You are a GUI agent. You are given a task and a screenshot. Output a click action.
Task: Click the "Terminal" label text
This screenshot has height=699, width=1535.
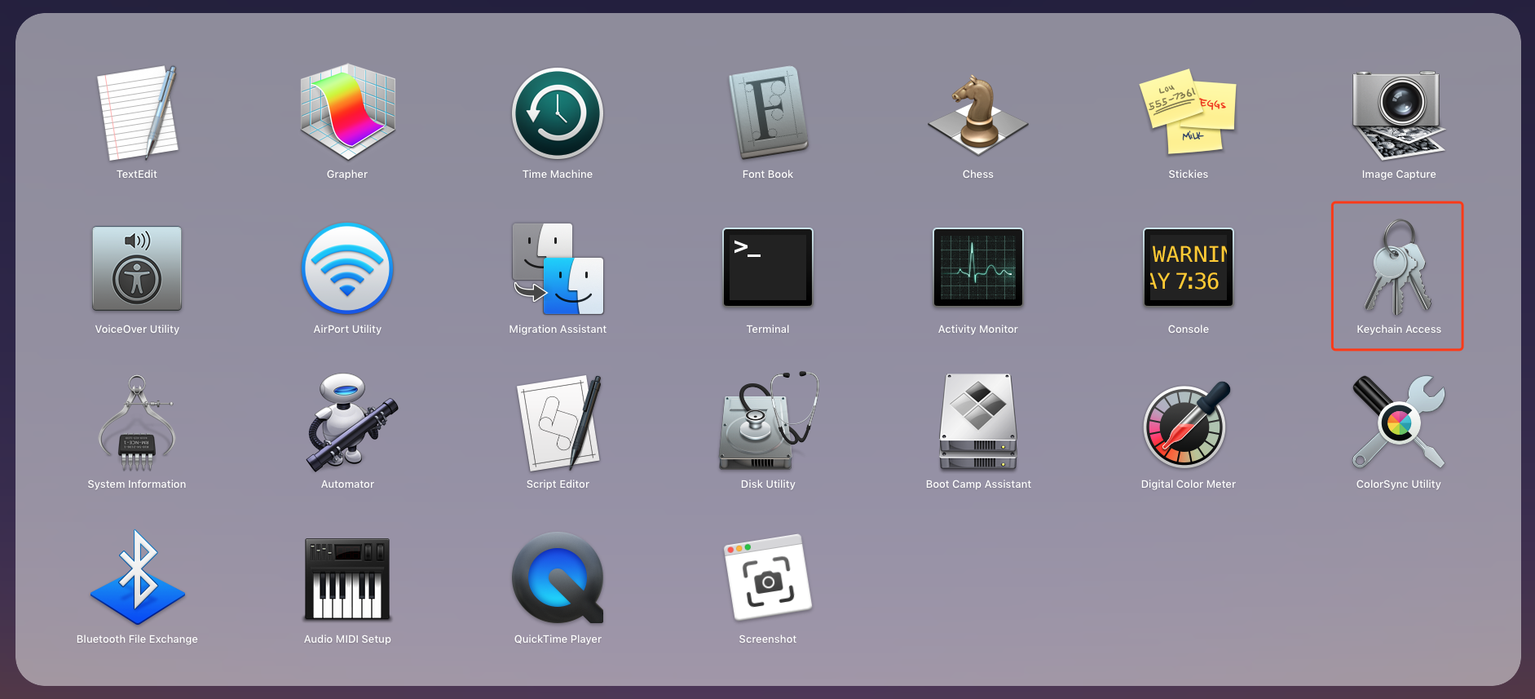(x=768, y=330)
